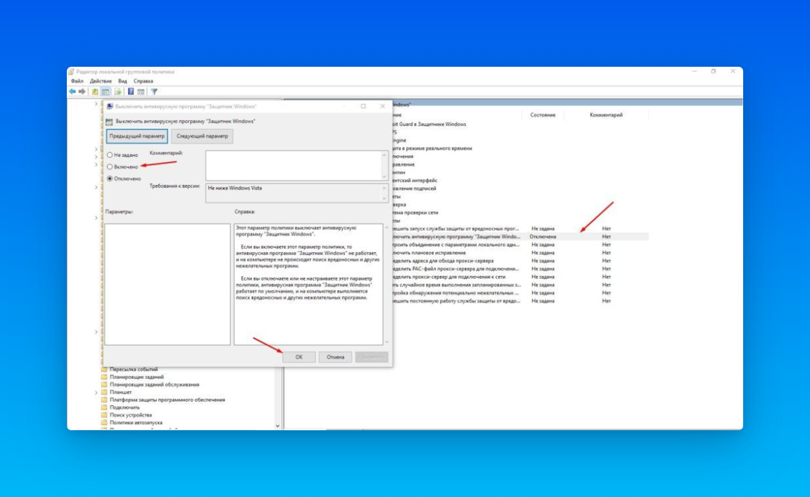The height and width of the screenshot is (497, 810).
Task: Select the 'Защитник Windows' antivirus policy row
Action: tap(520, 237)
